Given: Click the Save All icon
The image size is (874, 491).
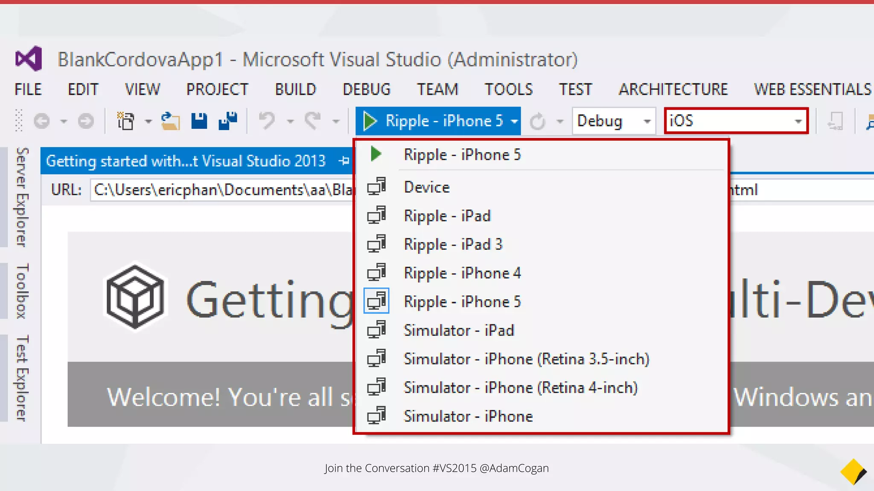Looking at the screenshot, I should click(228, 121).
